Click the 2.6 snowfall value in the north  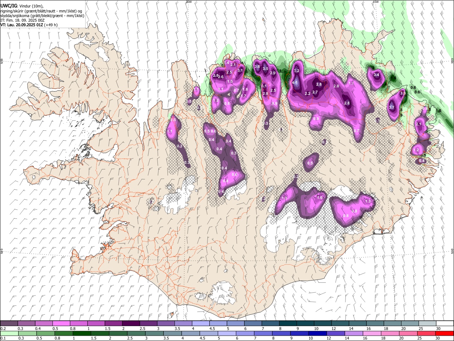click(x=220, y=77)
